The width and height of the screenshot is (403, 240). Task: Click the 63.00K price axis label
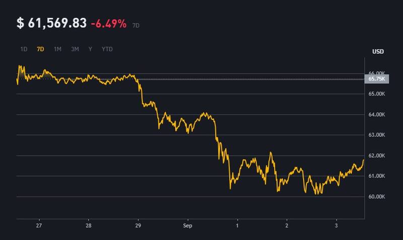pos(377,135)
